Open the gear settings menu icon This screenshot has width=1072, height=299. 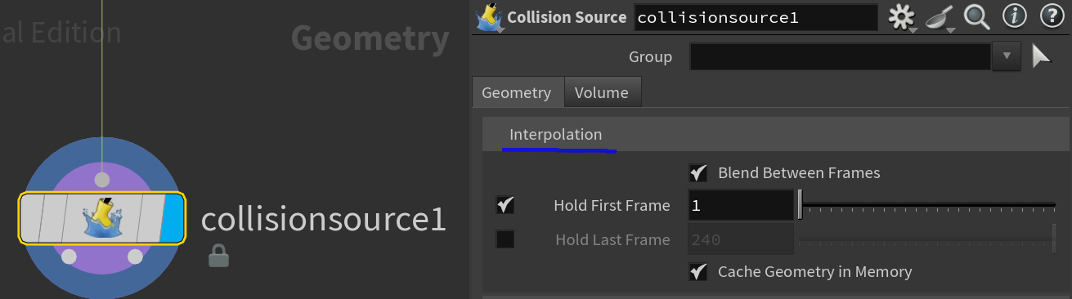coord(902,17)
